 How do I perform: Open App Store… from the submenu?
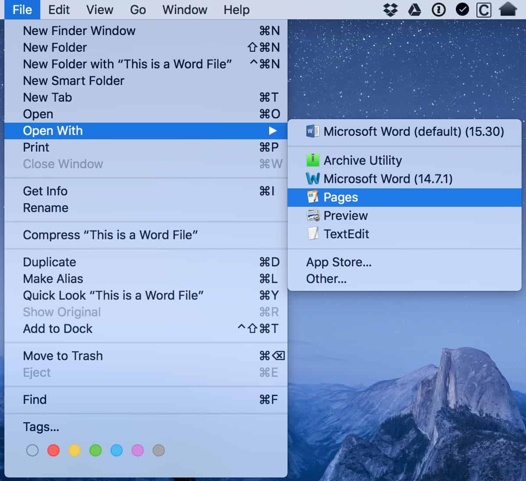tap(338, 262)
